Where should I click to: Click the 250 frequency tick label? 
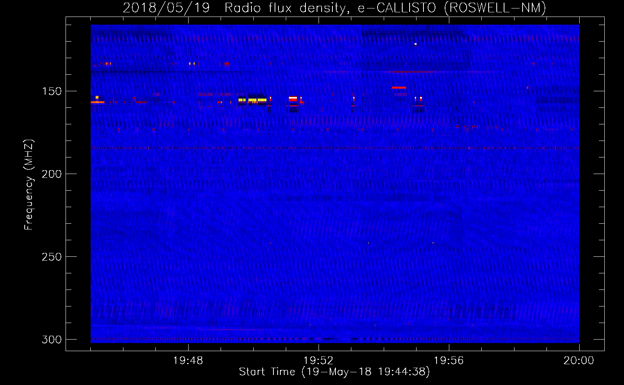point(52,257)
